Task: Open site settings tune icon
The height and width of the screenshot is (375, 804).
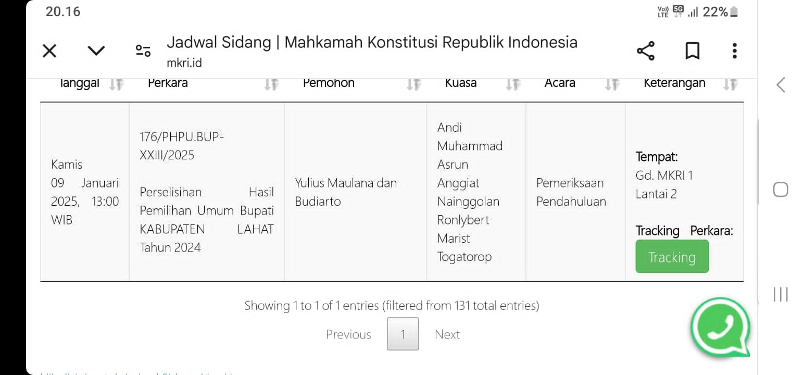Action: (x=143, y=51)
